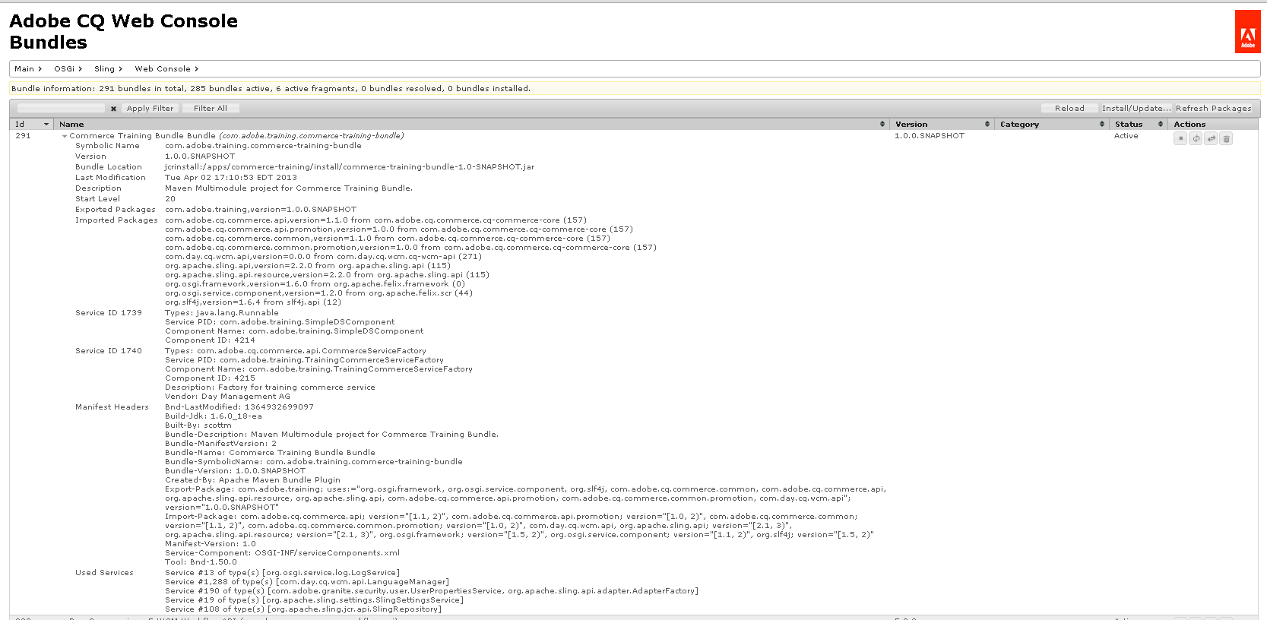Update the Commerce Training Bundle

click(1211, 138)
